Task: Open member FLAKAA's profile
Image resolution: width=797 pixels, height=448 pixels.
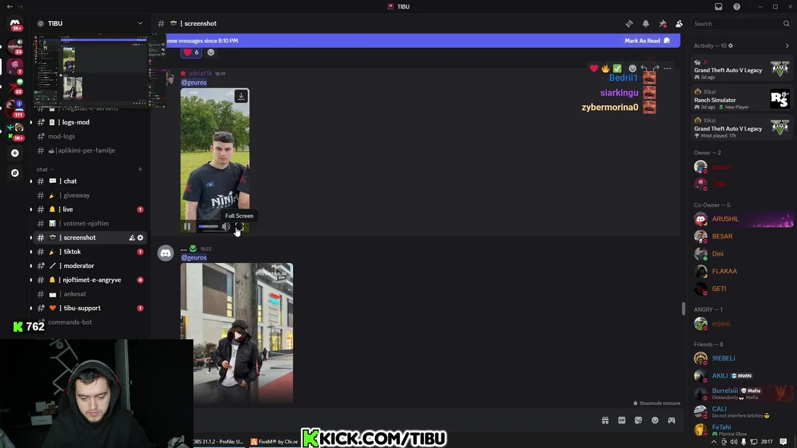Action: tap(742, 271)
